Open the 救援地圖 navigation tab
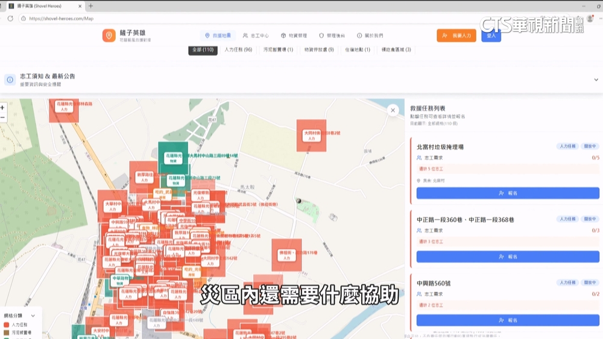Screen dimensions: 603x339 pyautogui.click(x=218, y=36)
